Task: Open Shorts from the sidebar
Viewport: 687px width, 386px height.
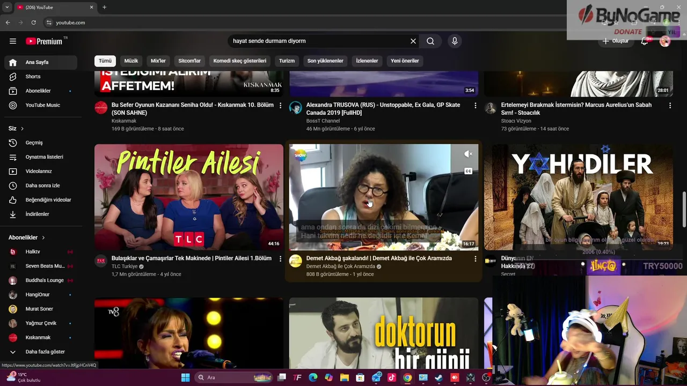Action: click(x=41, y=77)
